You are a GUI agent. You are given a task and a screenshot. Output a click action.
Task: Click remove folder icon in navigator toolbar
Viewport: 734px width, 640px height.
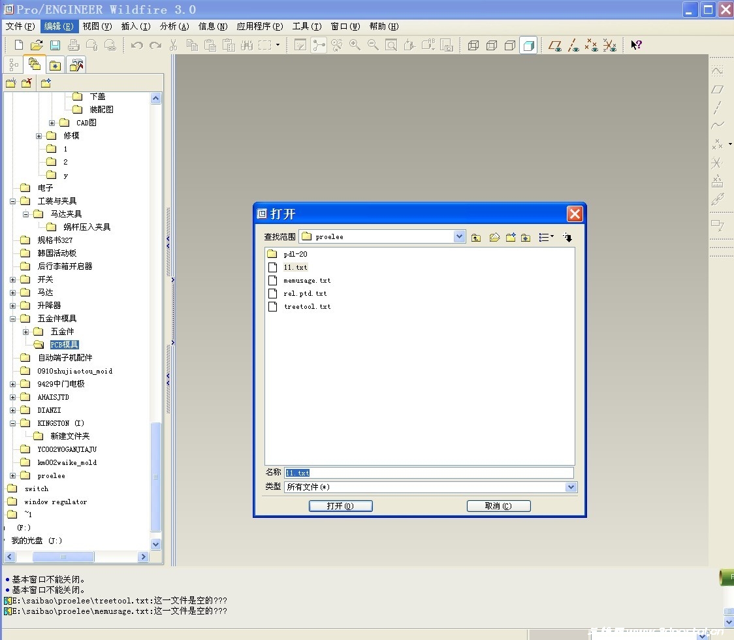click(x=27, y=84)
